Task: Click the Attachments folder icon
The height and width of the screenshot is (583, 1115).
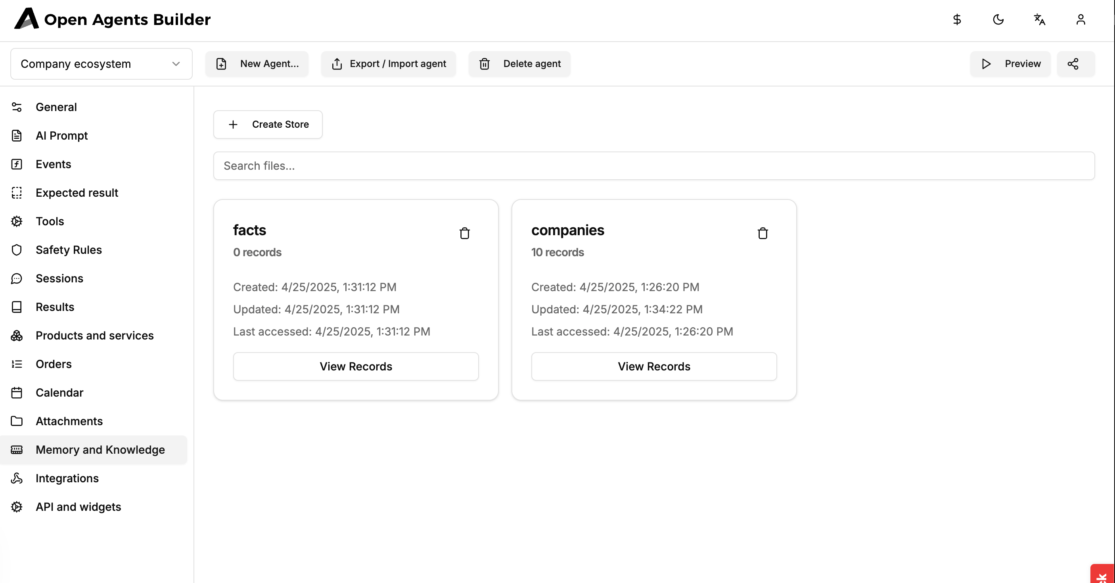Action: point(16,421)
